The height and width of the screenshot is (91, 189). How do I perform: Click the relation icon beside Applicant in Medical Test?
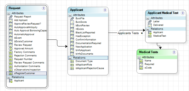click(150, 33)
